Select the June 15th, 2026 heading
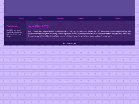This screenshot has height=104, width=139. (38, 26)
